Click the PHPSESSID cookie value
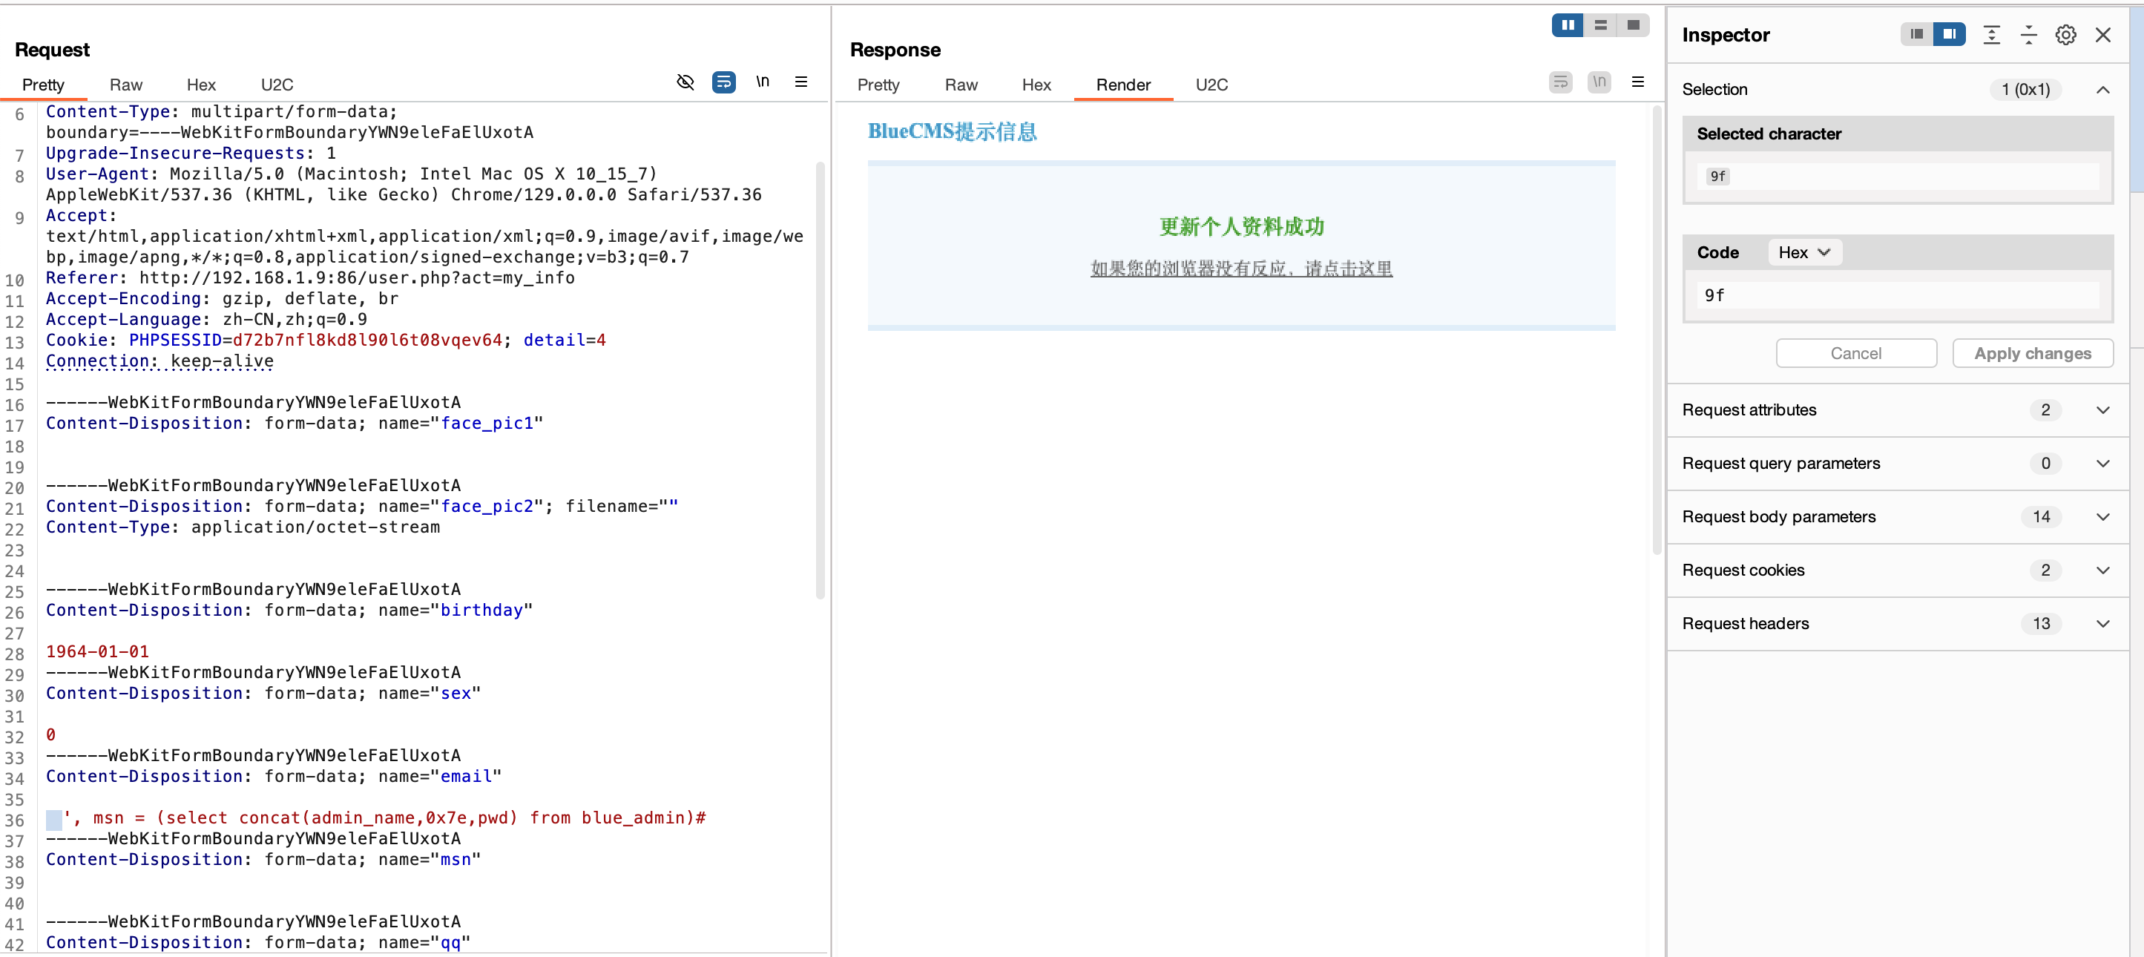Viewport: 2144px width, 957px height. click(x=367, y=341)
